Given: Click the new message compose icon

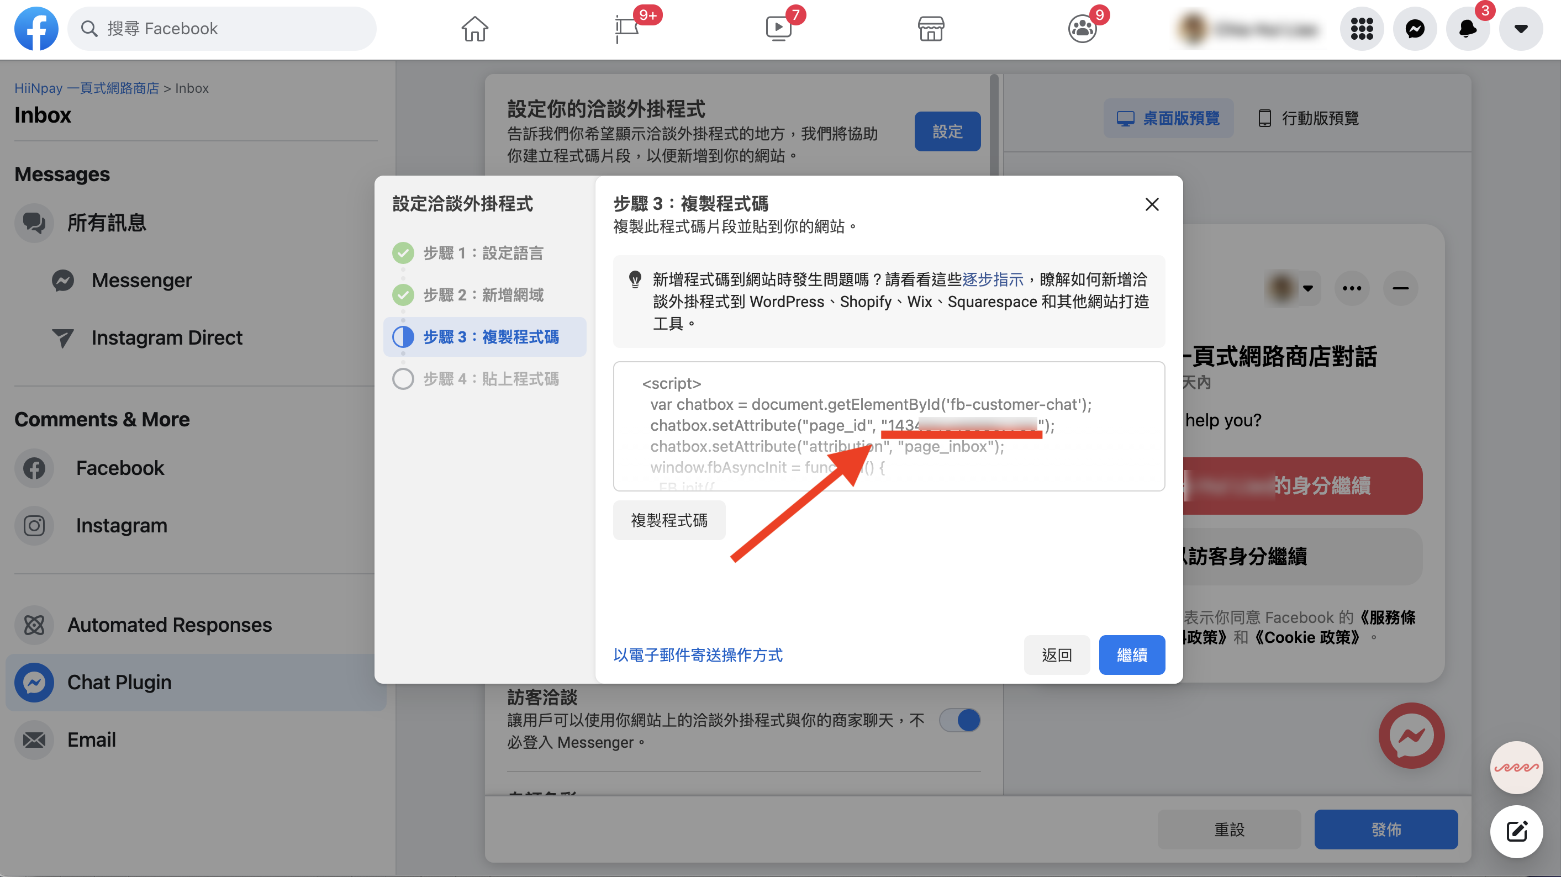Looking at the screenshot, I should pos(1516,832).
